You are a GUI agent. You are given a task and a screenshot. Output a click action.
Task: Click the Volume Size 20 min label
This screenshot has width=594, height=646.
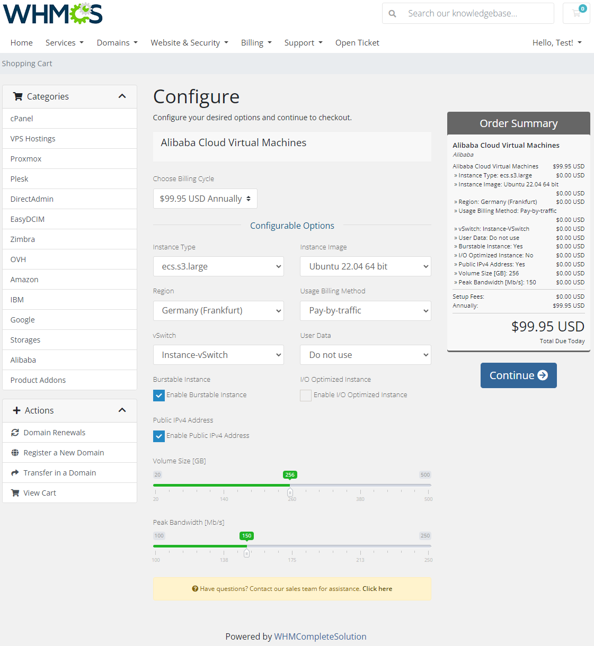coord(157,475)
